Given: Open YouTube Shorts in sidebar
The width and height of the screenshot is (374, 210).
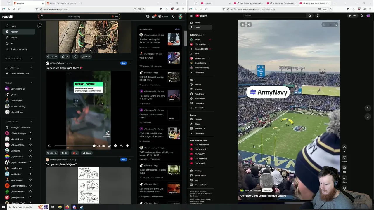Looking at the screenshot, I should (x=200, y=27).
